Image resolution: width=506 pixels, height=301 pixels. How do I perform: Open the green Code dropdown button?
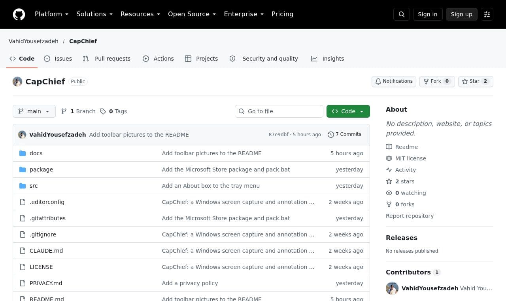click(x=348, y=111)
